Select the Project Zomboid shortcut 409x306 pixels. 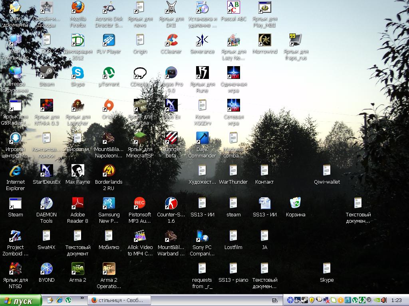point(16,243)
